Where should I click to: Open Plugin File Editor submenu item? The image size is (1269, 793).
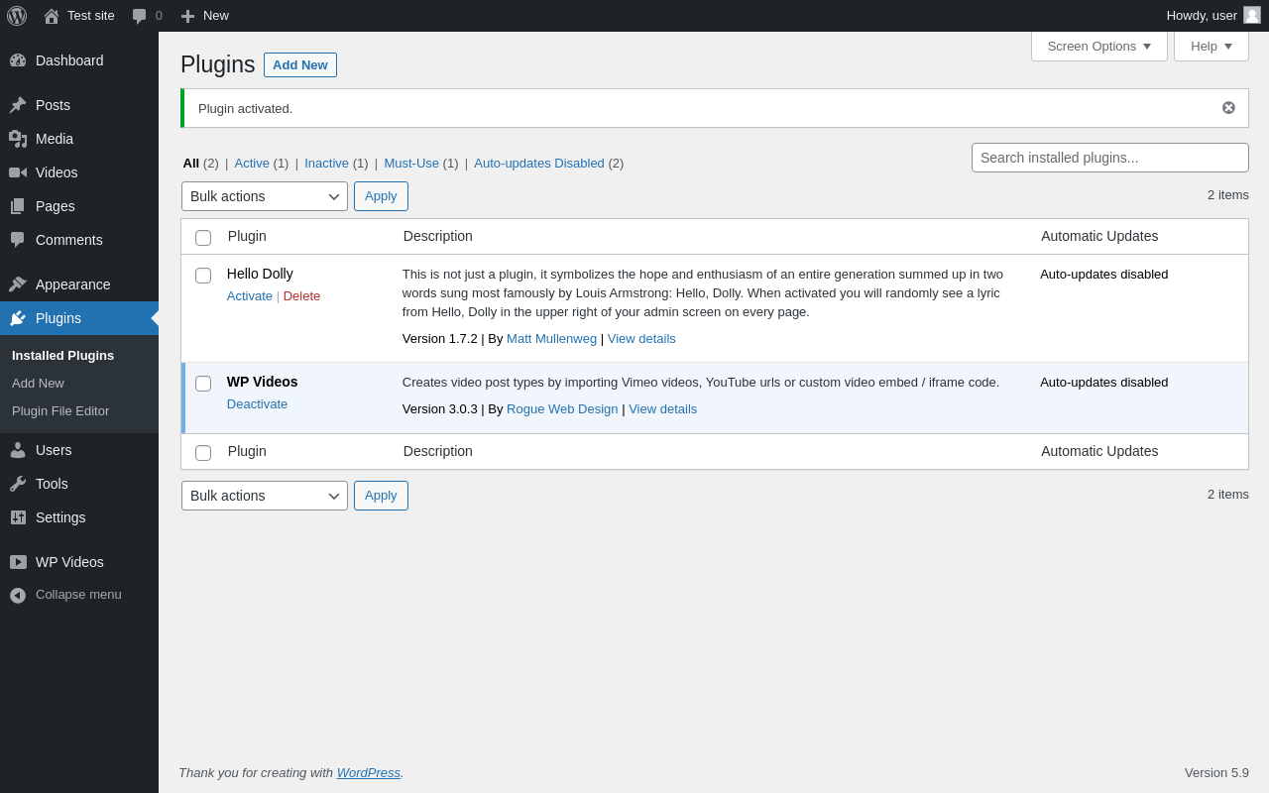(60, 411)
